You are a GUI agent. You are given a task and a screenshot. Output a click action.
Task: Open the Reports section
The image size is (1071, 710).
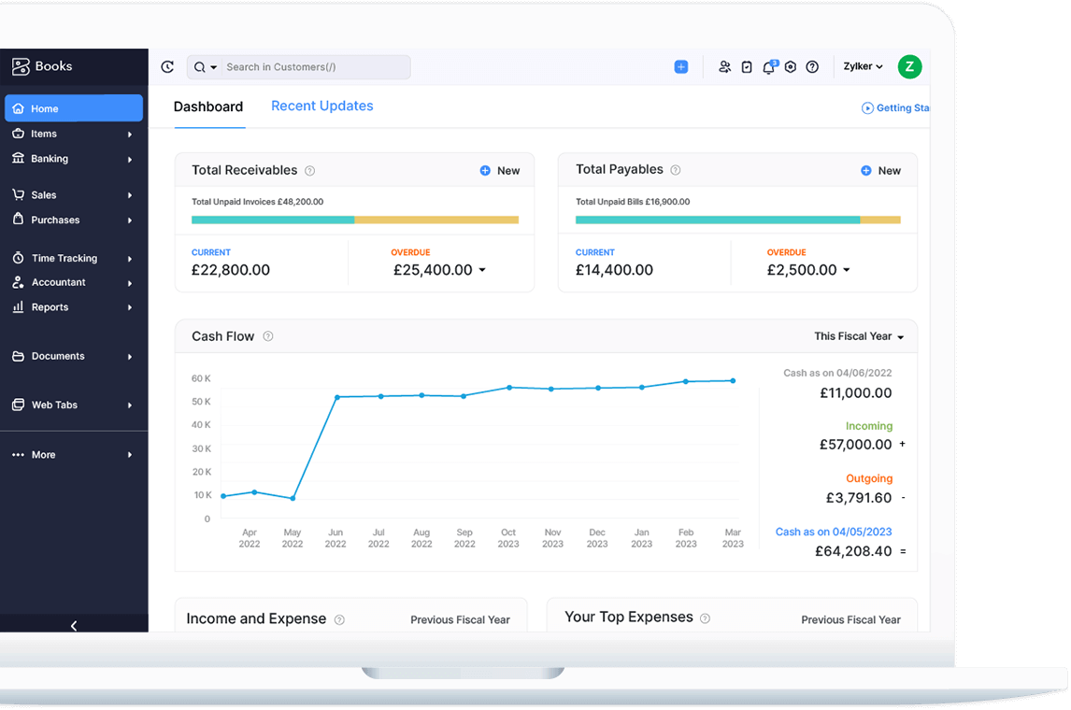(x=52, y=306)
